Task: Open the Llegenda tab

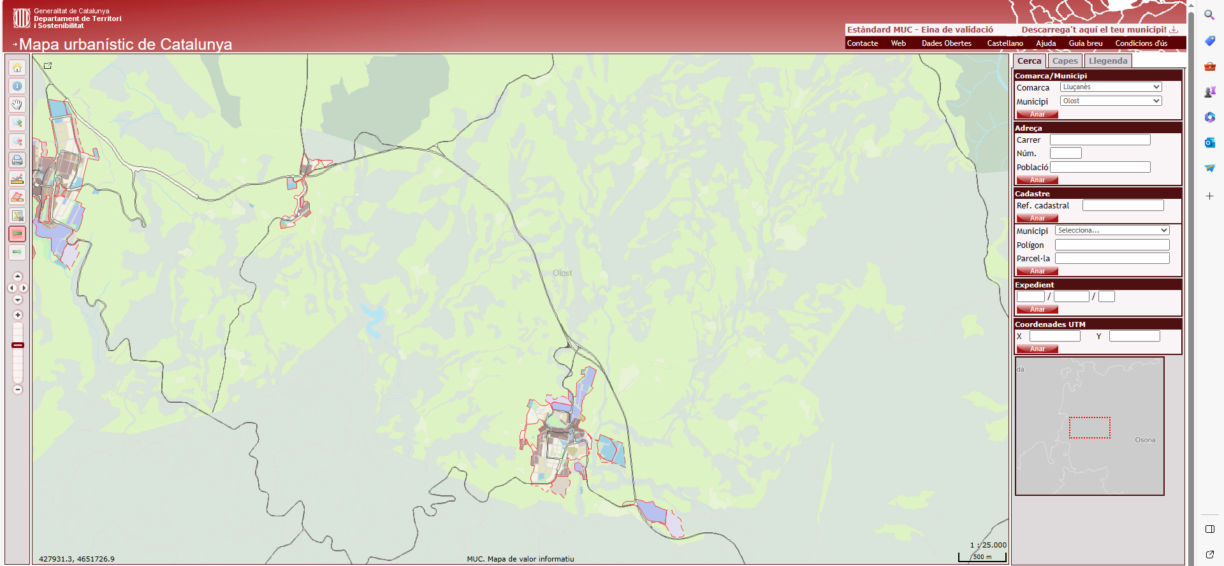Action: (x=1108, y=61)
